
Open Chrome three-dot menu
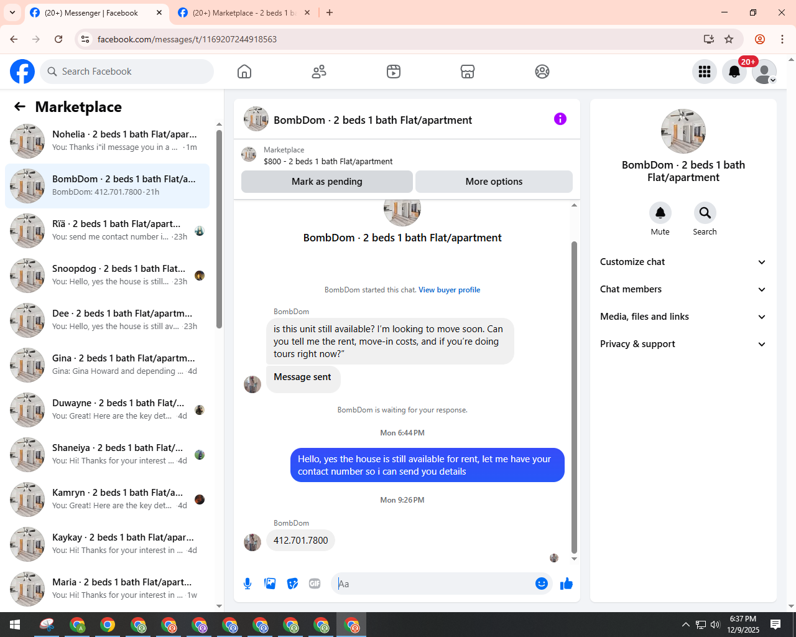782,39
